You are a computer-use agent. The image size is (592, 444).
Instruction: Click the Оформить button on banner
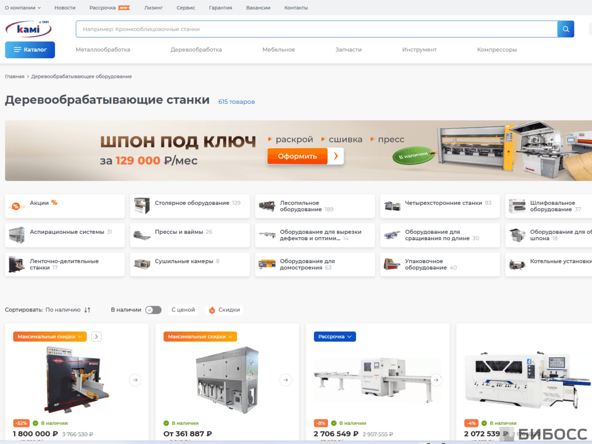click(x=297, y=157)
